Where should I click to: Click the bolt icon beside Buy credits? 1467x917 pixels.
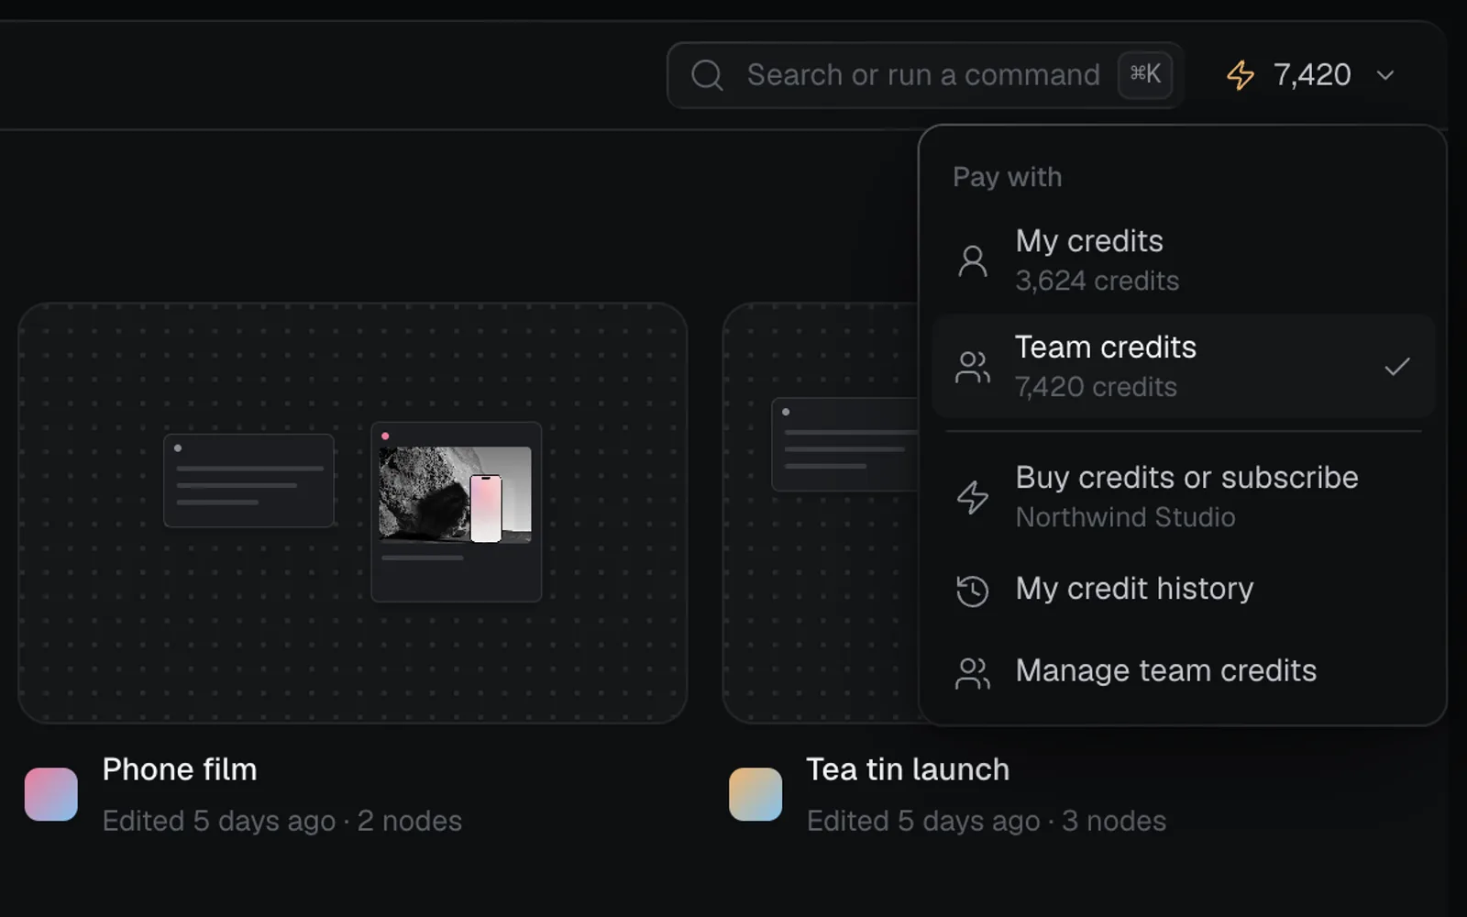click(x=973, y=497)
